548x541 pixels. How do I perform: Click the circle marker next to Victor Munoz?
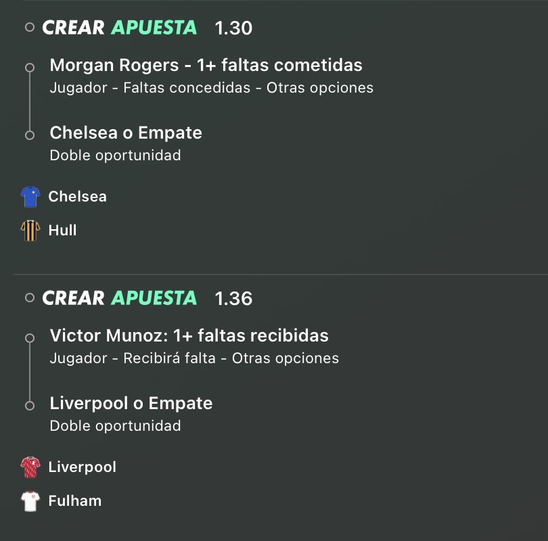[30, 337]
